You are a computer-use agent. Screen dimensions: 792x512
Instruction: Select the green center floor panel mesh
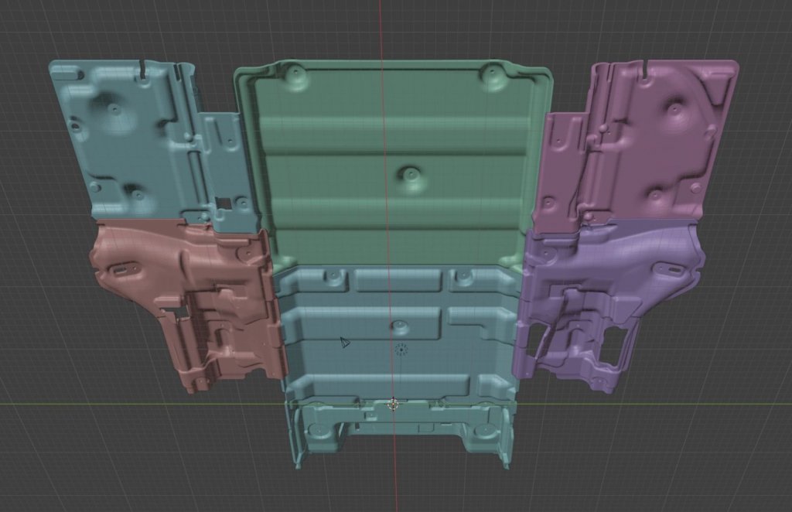tap(394, 166)
